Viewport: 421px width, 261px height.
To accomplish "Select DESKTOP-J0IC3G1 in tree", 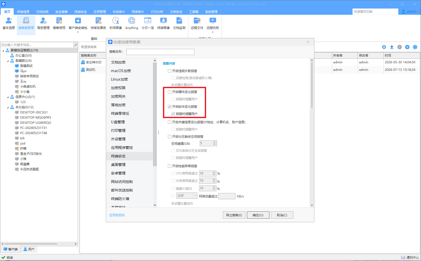I will (34, 112).
